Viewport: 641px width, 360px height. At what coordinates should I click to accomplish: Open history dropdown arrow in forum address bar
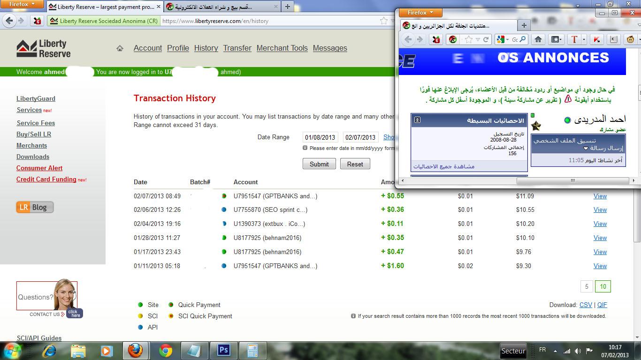[478, 39]
